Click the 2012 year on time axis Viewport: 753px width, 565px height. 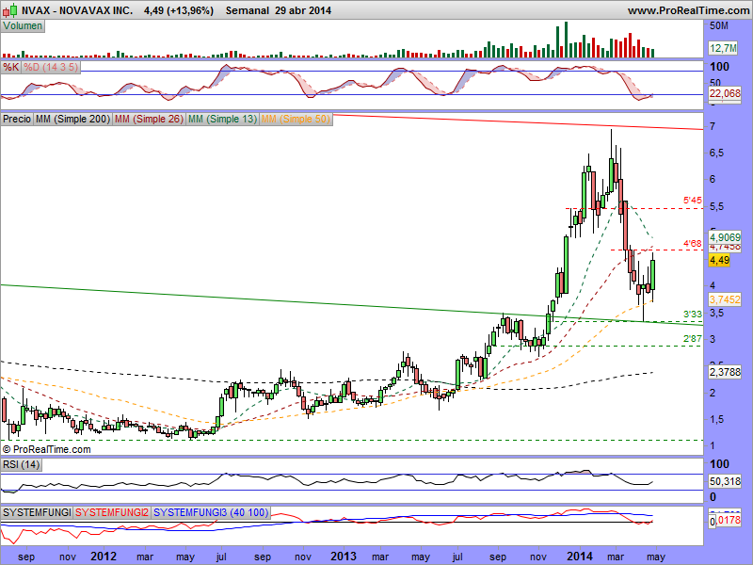[x=104, y=557]
